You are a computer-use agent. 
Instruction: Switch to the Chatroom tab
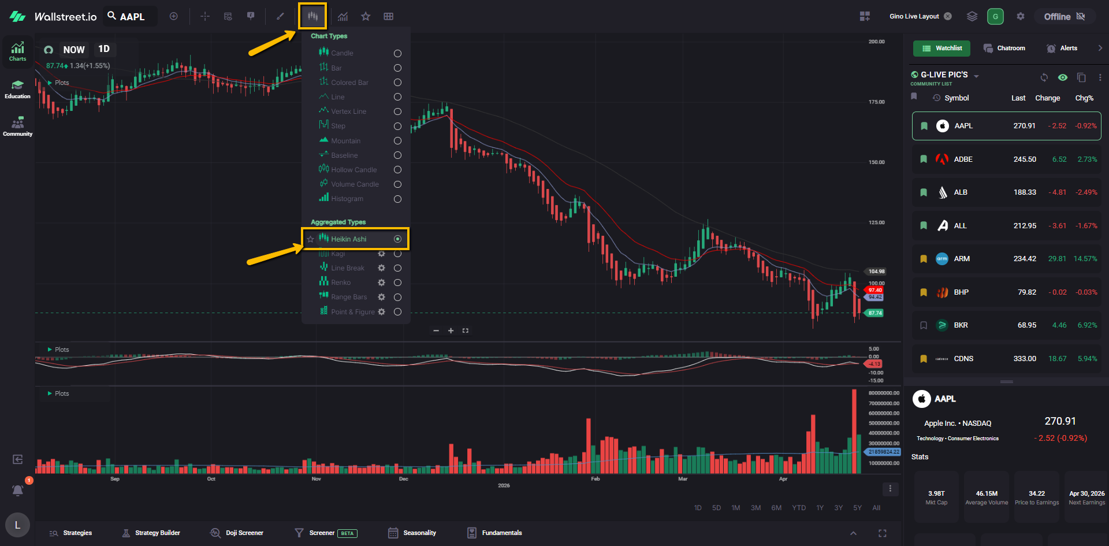click(x=1004, y=48)
